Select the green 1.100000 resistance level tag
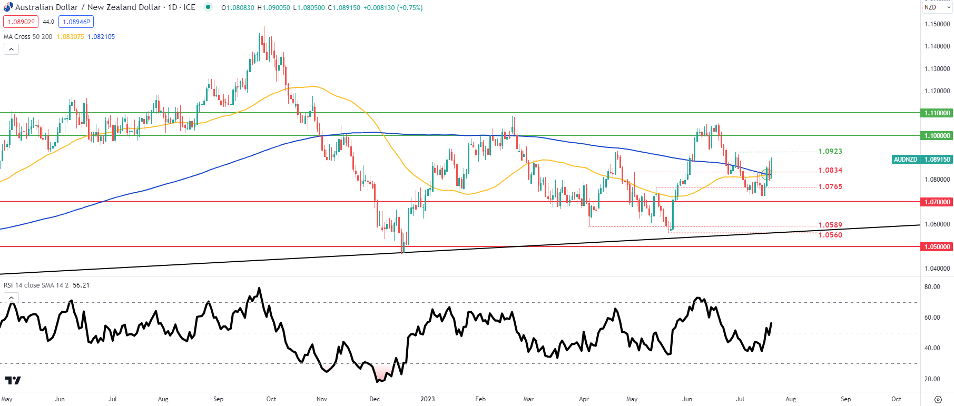The height and width of the screenshot is (406, 954). point(937,135)
